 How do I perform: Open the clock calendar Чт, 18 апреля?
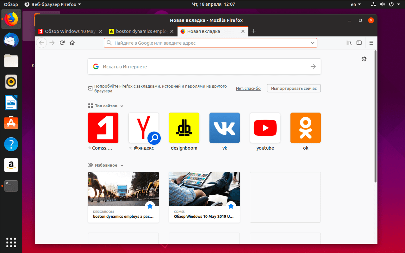pos(214,4)
